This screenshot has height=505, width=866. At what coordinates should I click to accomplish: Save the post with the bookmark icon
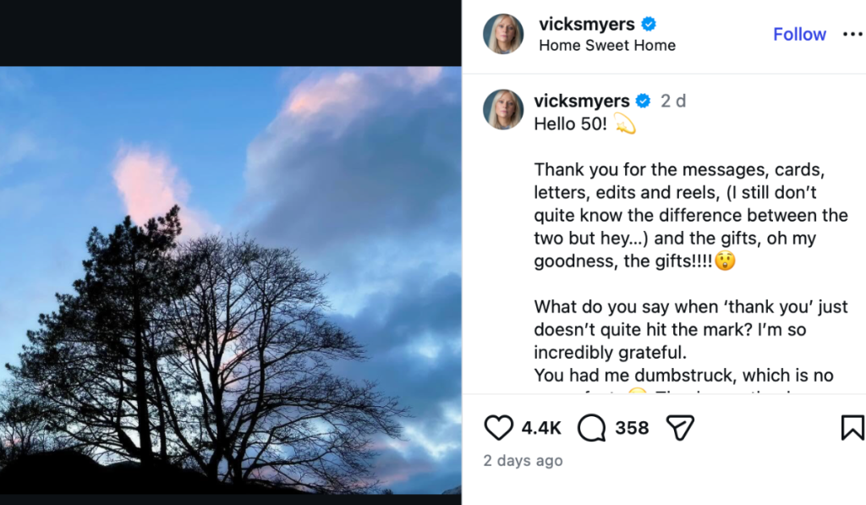(852, 428)
